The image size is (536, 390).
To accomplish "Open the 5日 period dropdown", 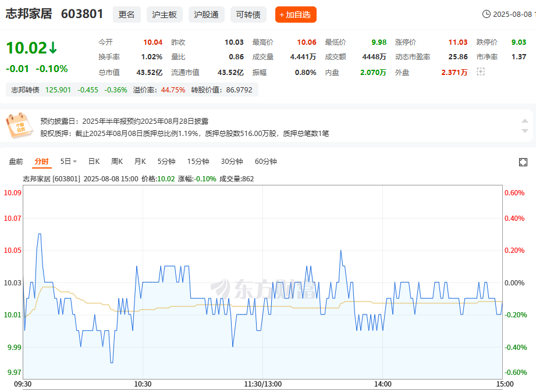I will click(68, 161).
